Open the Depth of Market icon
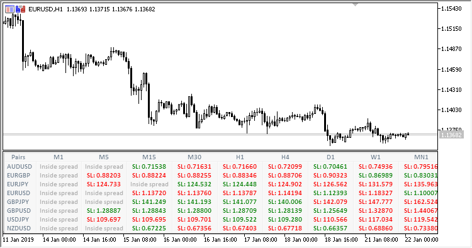Image resolution: width=472 pixels, height=248 pixels. pyautogui.click(x=9, y=9)
